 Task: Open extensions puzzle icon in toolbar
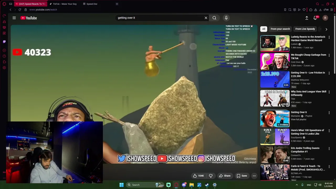click(311, 10)
